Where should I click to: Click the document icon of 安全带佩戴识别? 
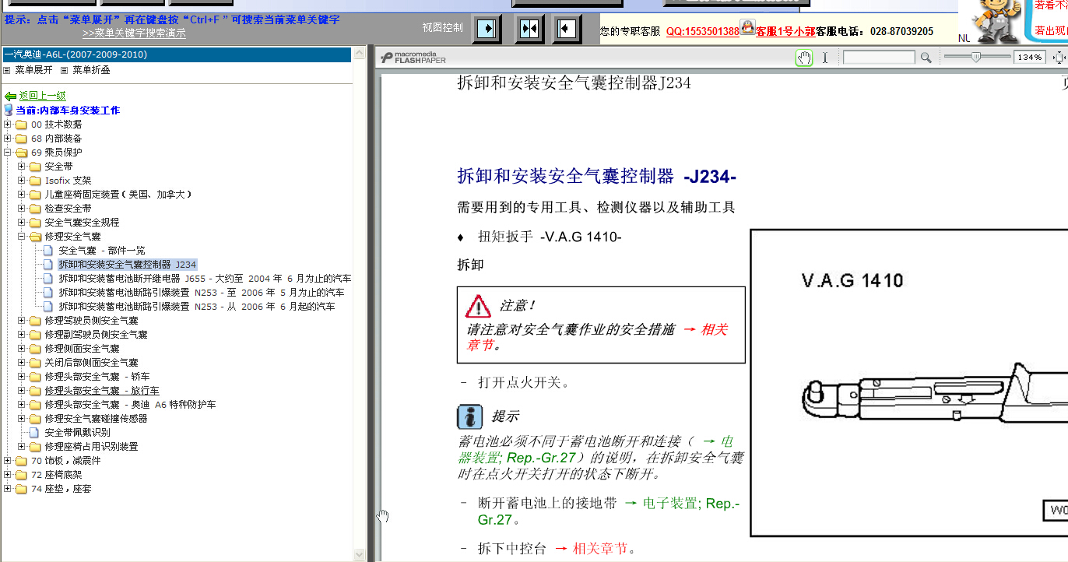[34, 433]
